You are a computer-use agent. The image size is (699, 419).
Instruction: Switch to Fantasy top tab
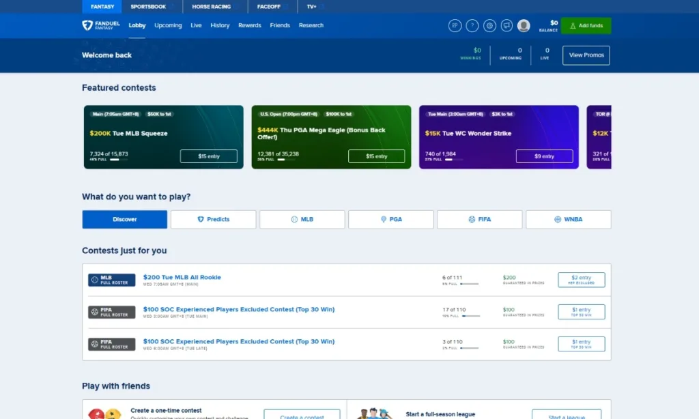[x=102, y=7]
